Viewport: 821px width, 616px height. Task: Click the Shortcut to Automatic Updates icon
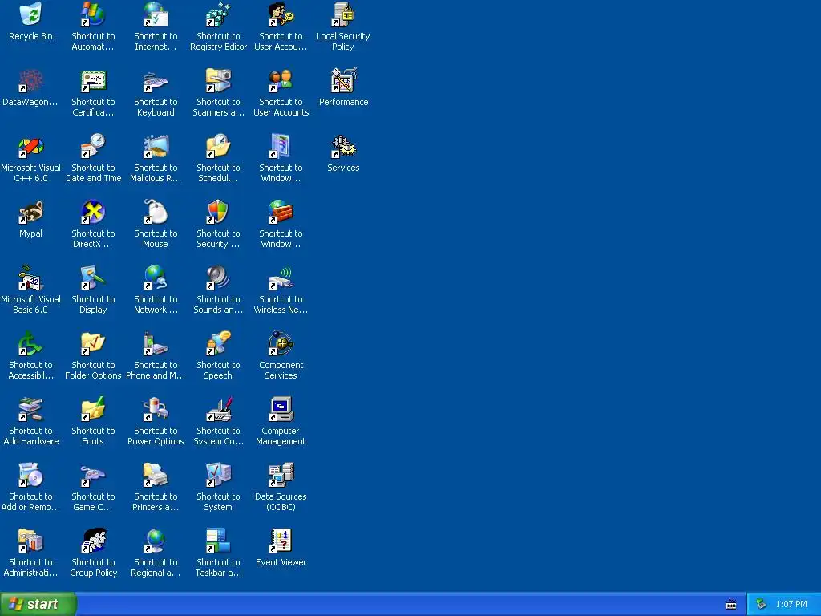click(x=93, y=14)
